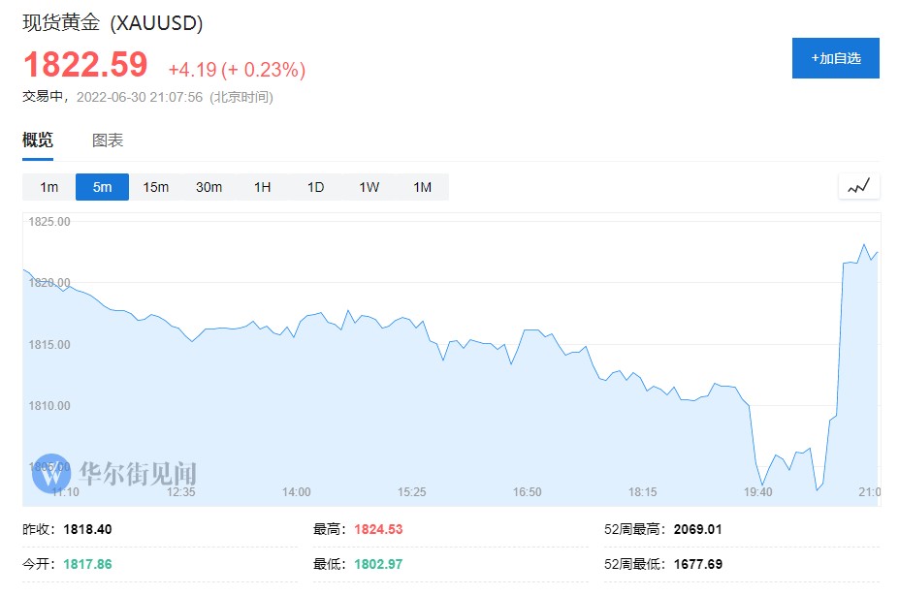Viewport: 899px width, 595px height.
Task: Select the 1W weekly interval
Action: click(x=369, y=187)
